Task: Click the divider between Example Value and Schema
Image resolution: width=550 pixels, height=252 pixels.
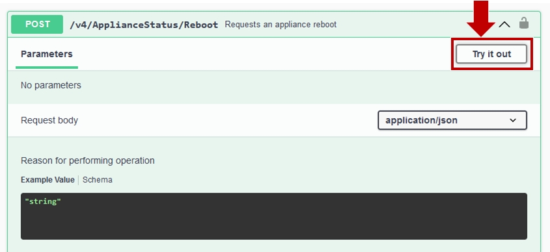Action: [x=79, y=180]
